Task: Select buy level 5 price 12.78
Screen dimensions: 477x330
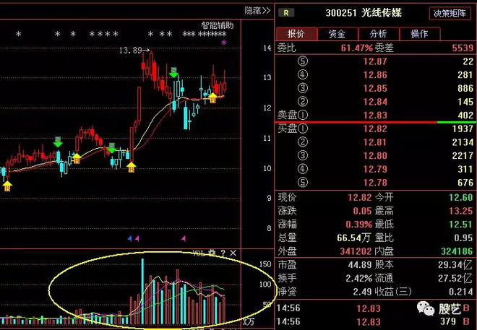Action: (375, 183)
